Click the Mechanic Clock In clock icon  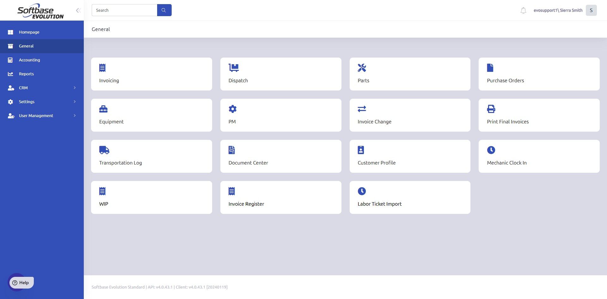click(491, 150)
